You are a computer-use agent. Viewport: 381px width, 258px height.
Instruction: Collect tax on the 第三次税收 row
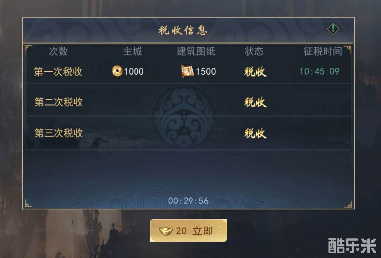click(255, 133)
